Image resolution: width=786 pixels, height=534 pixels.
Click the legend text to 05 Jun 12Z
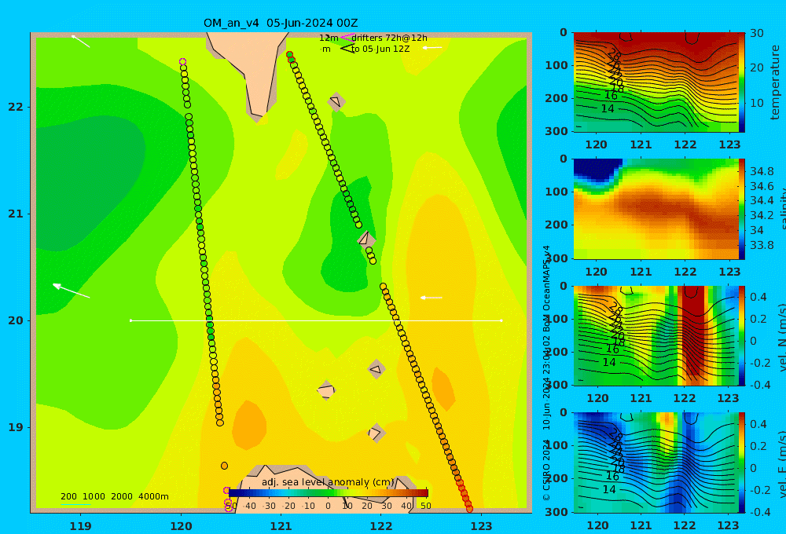[380, 49]
